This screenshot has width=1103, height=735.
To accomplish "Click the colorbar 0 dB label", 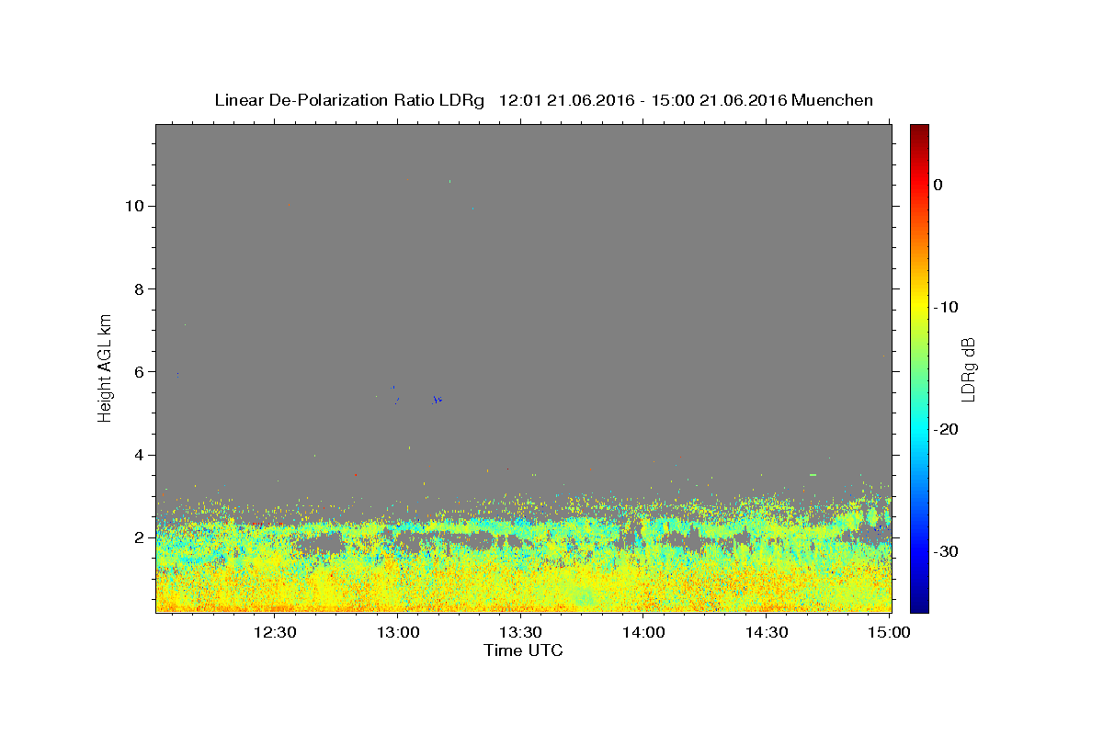I will tap(938, 185).
